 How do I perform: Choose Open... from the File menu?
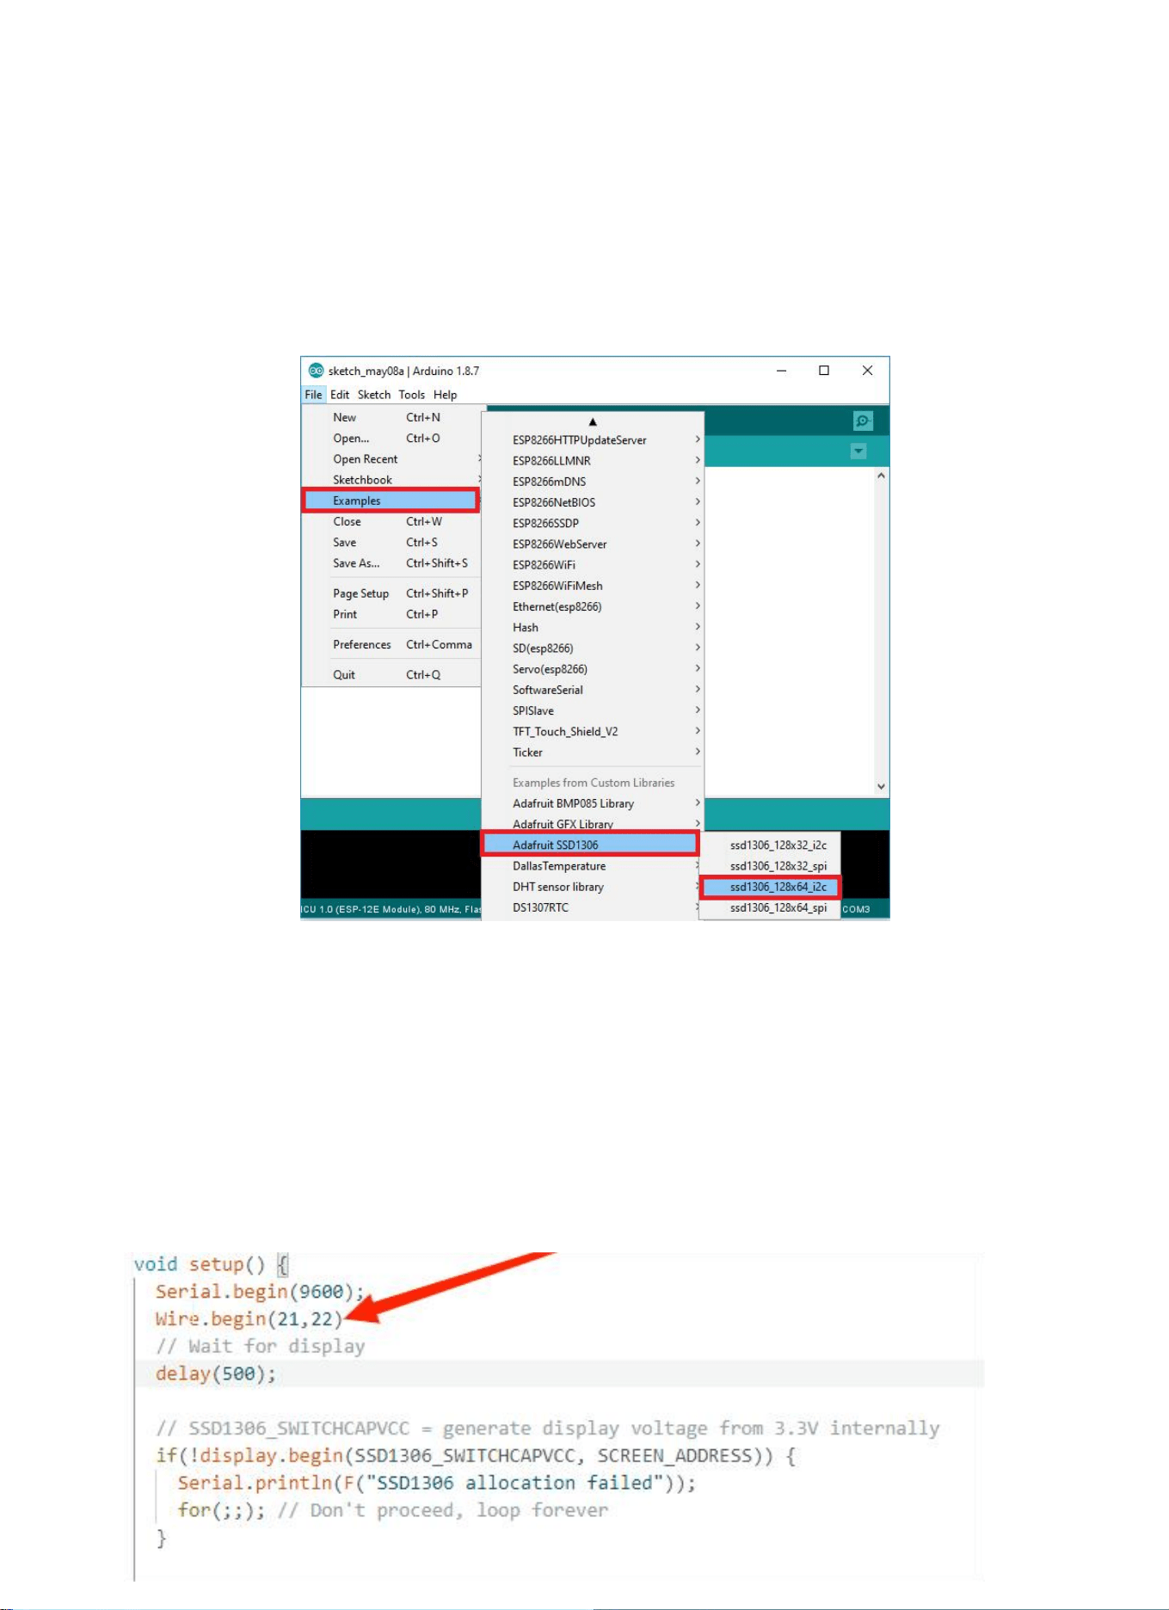click(391, 438)
